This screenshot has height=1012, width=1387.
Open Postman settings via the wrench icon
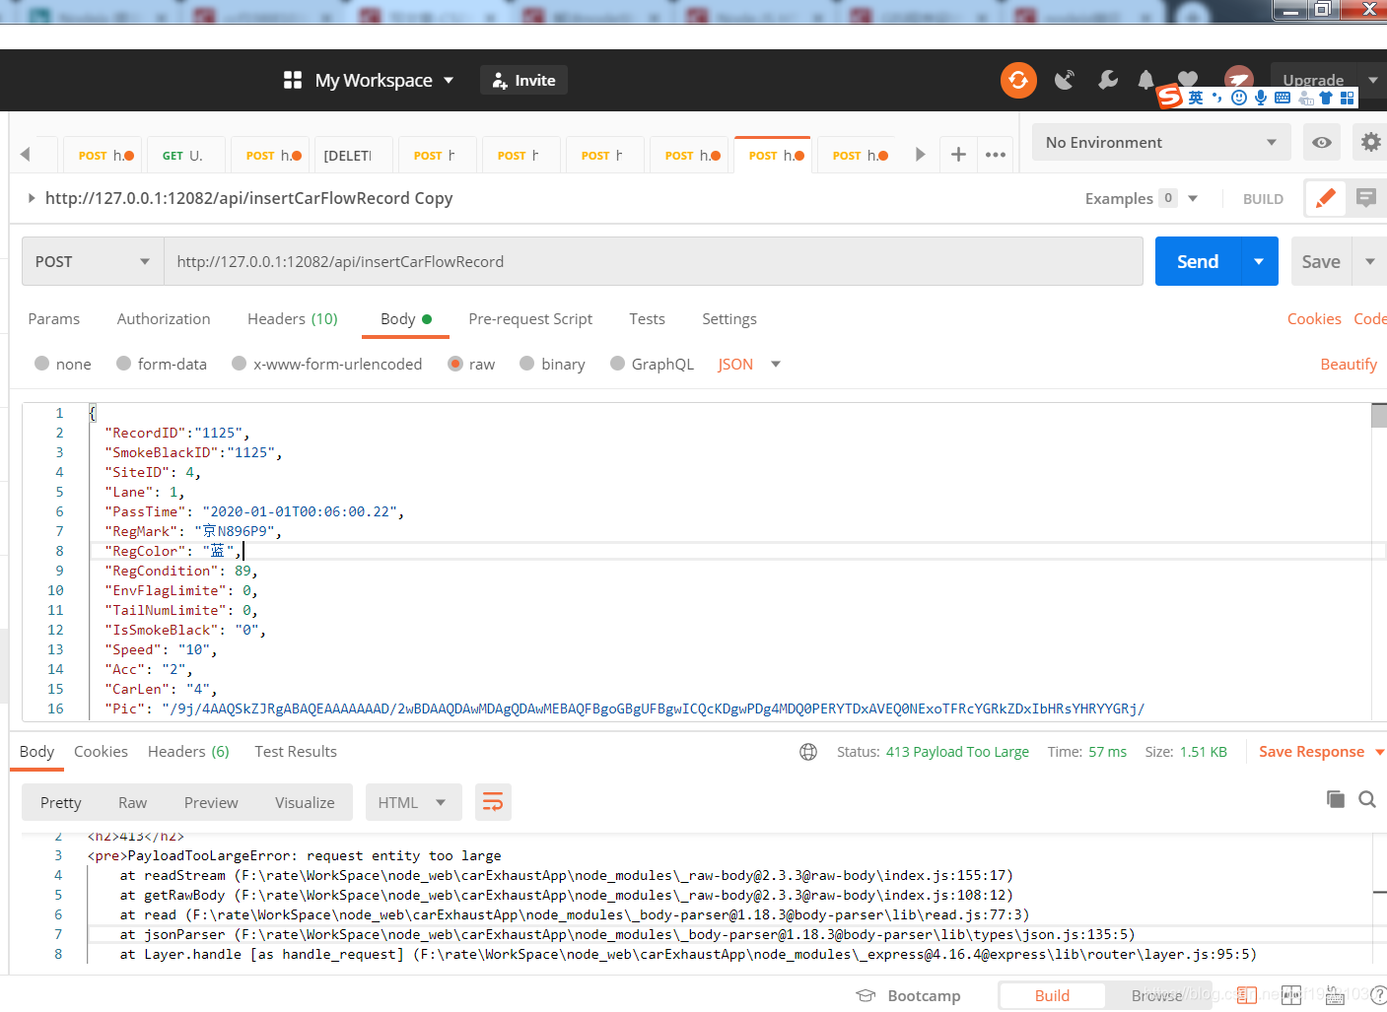[x=1107, y=80]
